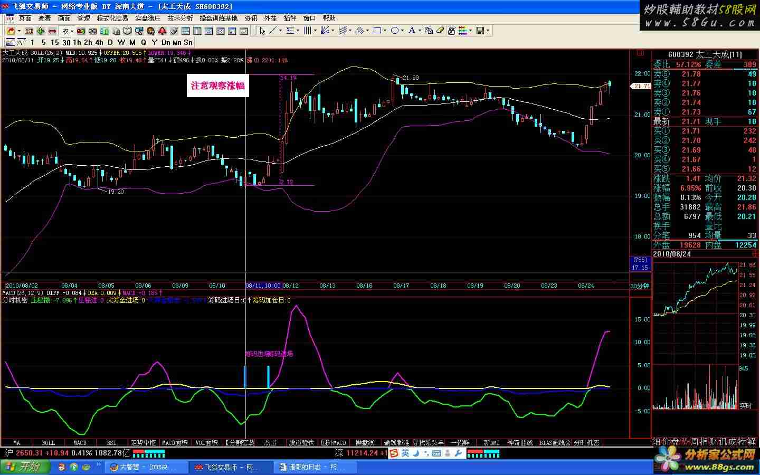Open the 程式化交易 menu

click(x=112, y=18)
